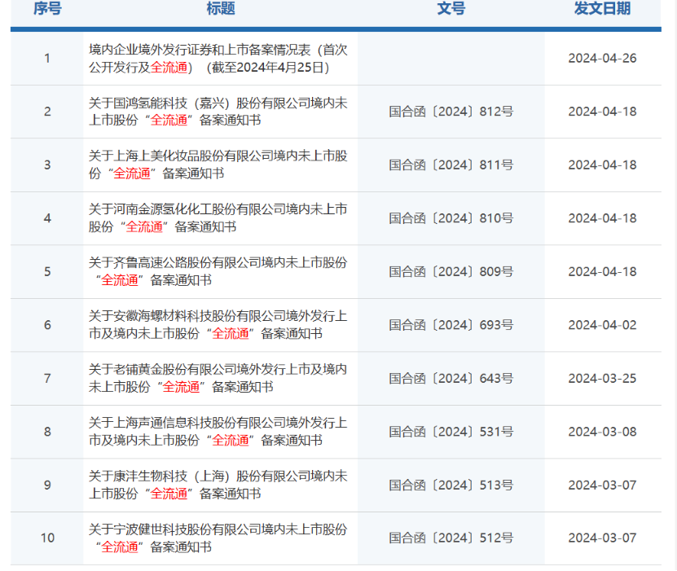Click the 发文日期 column header
The image size is (677, 571).
[602, 9]
